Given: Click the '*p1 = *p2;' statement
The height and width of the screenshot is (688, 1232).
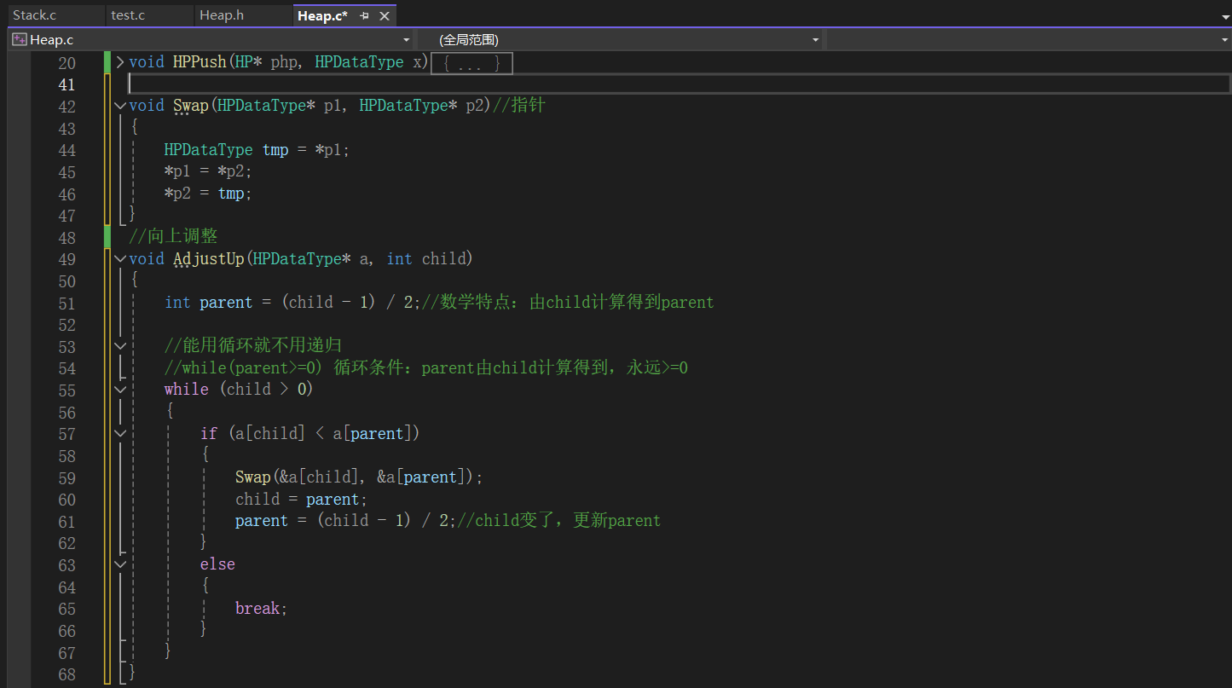Looking at the screenshot, I should click(208, 171).
